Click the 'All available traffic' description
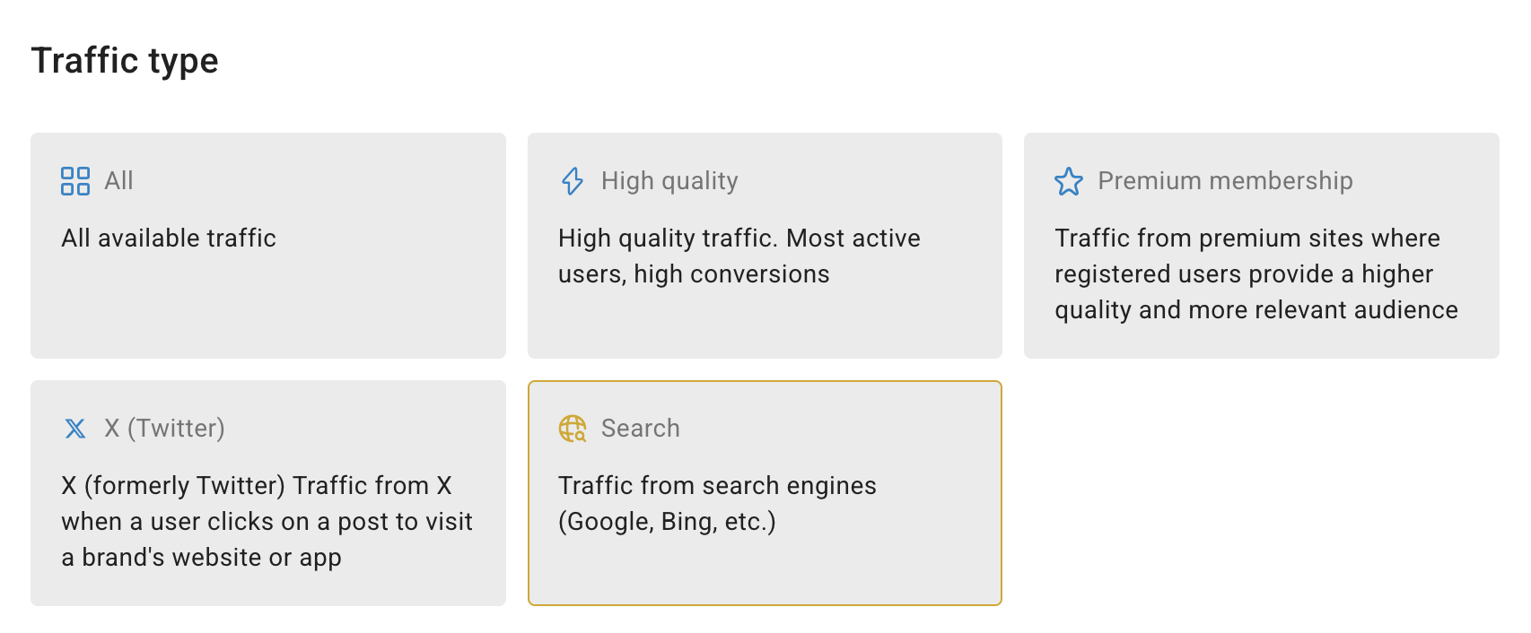Screen dimensions: 1531x633 [169, 238]
